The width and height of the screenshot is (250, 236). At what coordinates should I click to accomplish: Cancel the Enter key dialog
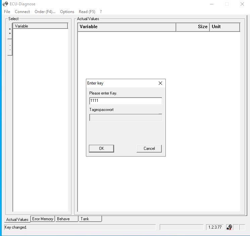tap(149, 149)
